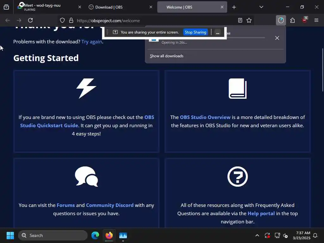Minimize the screen sharing indicator bar
The height and width of the screenshot is (243, 324).
(x=218, y=33)
